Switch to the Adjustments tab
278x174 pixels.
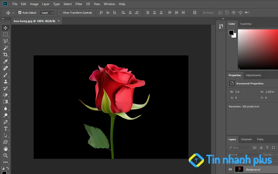(253, 75)
